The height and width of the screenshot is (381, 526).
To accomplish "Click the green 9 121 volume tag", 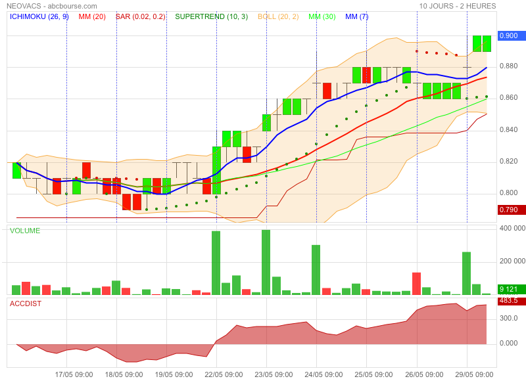I will click(512, 289).
